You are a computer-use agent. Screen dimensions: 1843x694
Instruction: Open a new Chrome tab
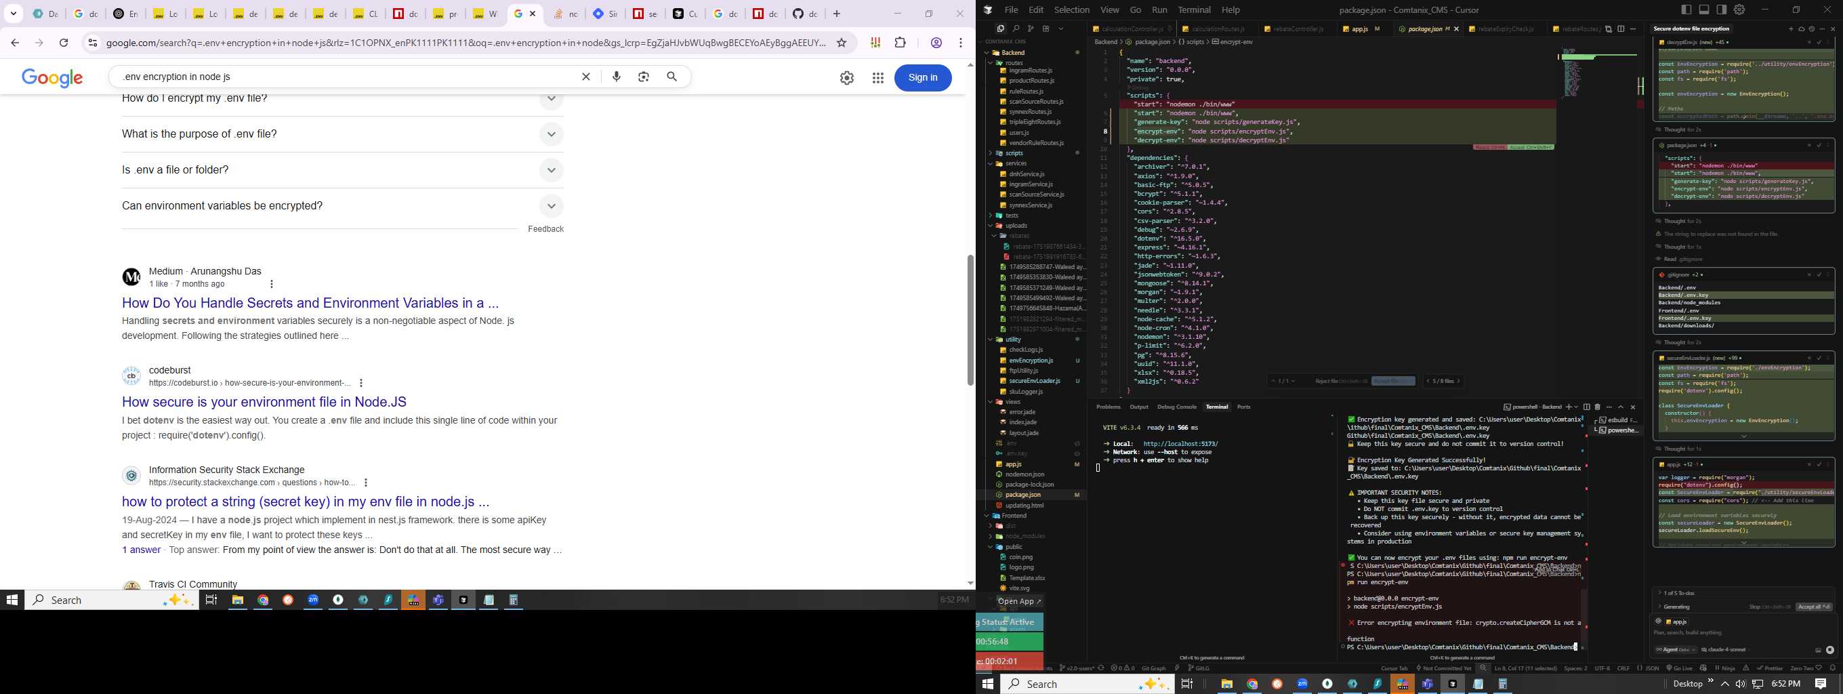point(836,14)
